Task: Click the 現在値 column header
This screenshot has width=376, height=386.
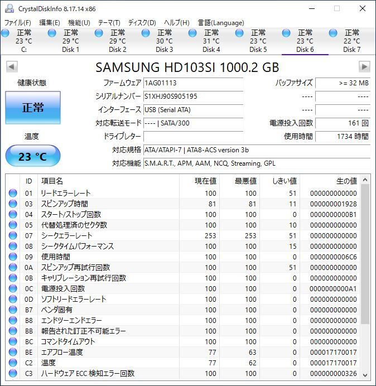Action: (x=199, y=181)
